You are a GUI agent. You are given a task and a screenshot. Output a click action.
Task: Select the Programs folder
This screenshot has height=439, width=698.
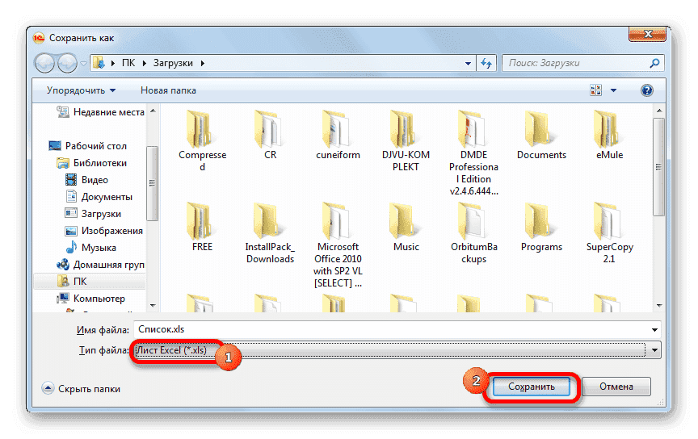(x=540, y=227)
